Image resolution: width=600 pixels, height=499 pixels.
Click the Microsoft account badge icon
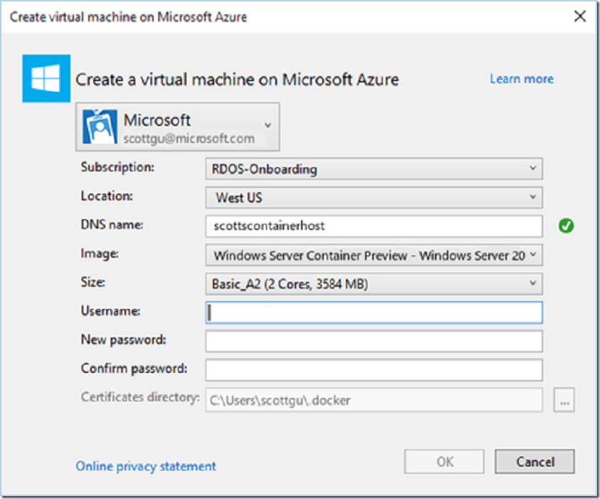100,127
